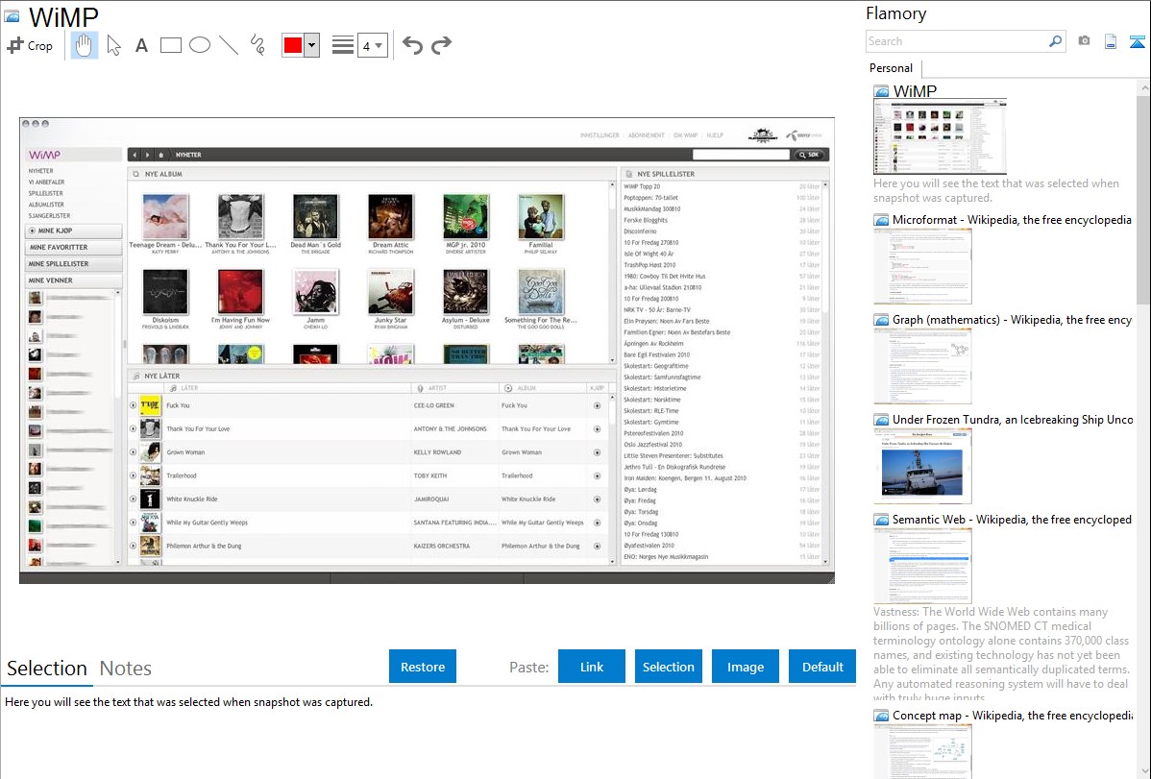Click the NYHETER sidebar item
This screenshot has height=779, width=1151.
tap(41, 171)
